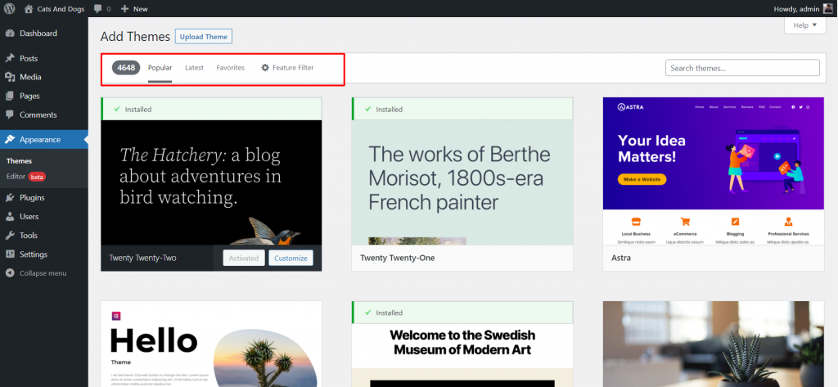This screenshot has height=387, width=838.
Task: Click the plus icon next to New
Action: [124, 8]
